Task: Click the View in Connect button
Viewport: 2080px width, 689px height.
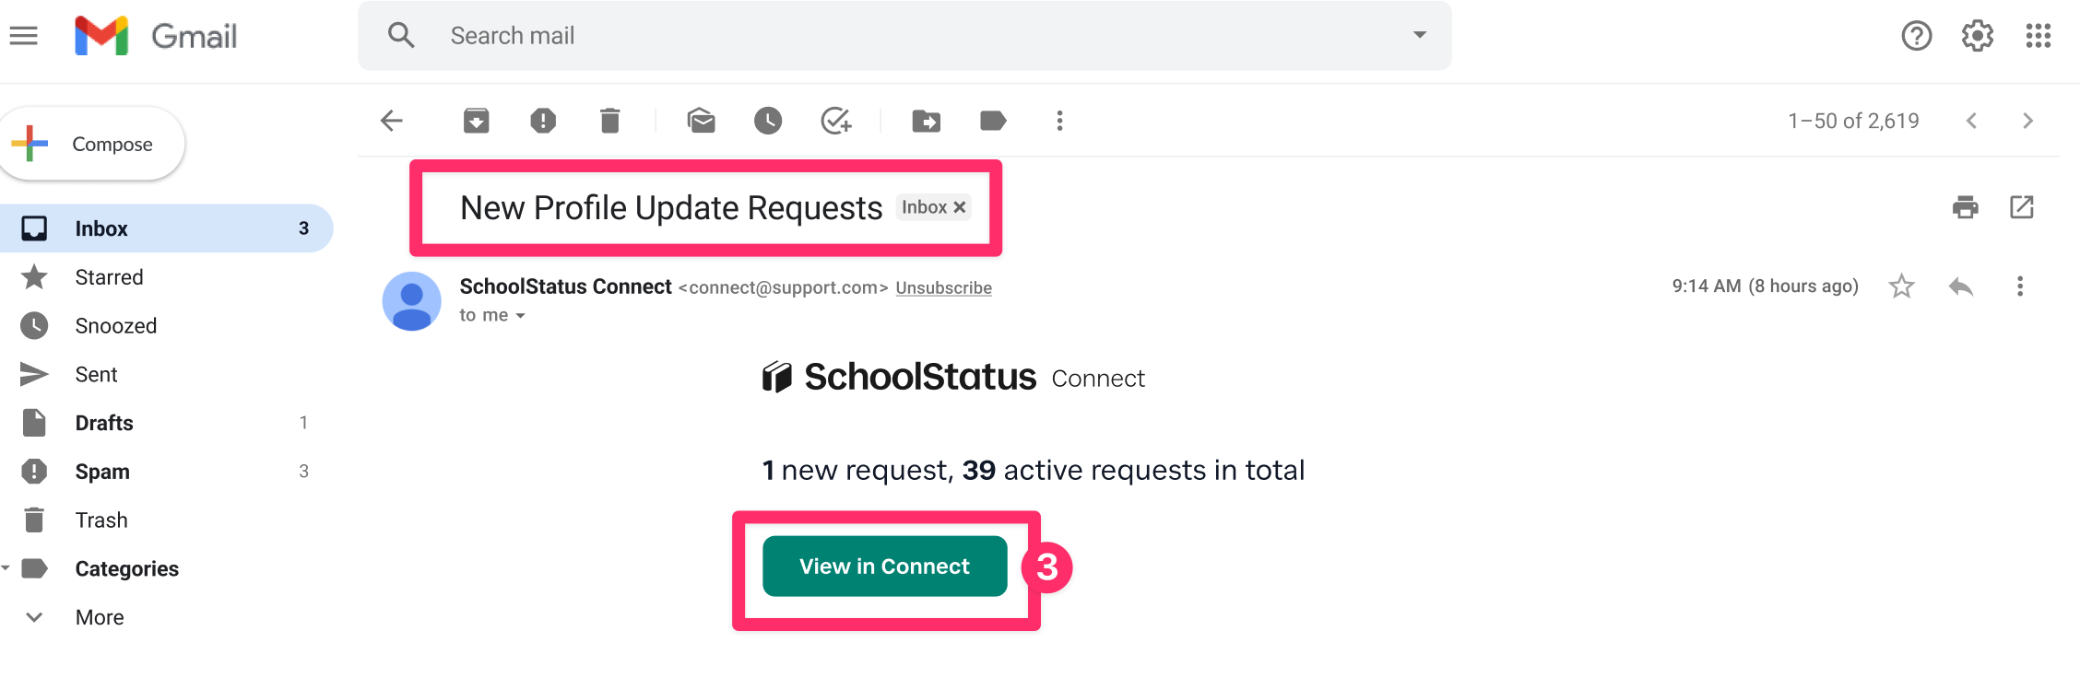Action: click(884, 566)
